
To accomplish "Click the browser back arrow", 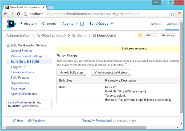I will [5, 14].
